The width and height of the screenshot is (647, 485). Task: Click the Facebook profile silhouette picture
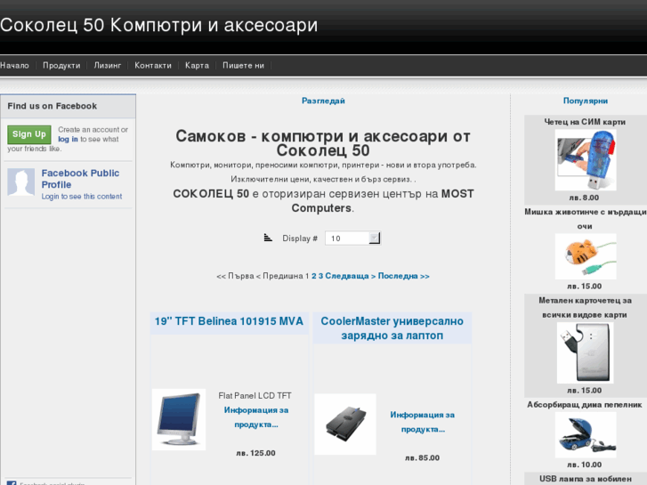coord(21,182)
